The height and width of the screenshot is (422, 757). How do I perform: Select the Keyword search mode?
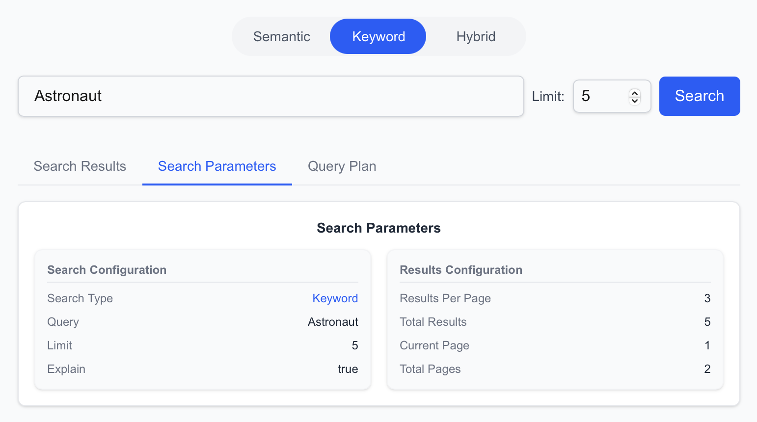[378, 36]
